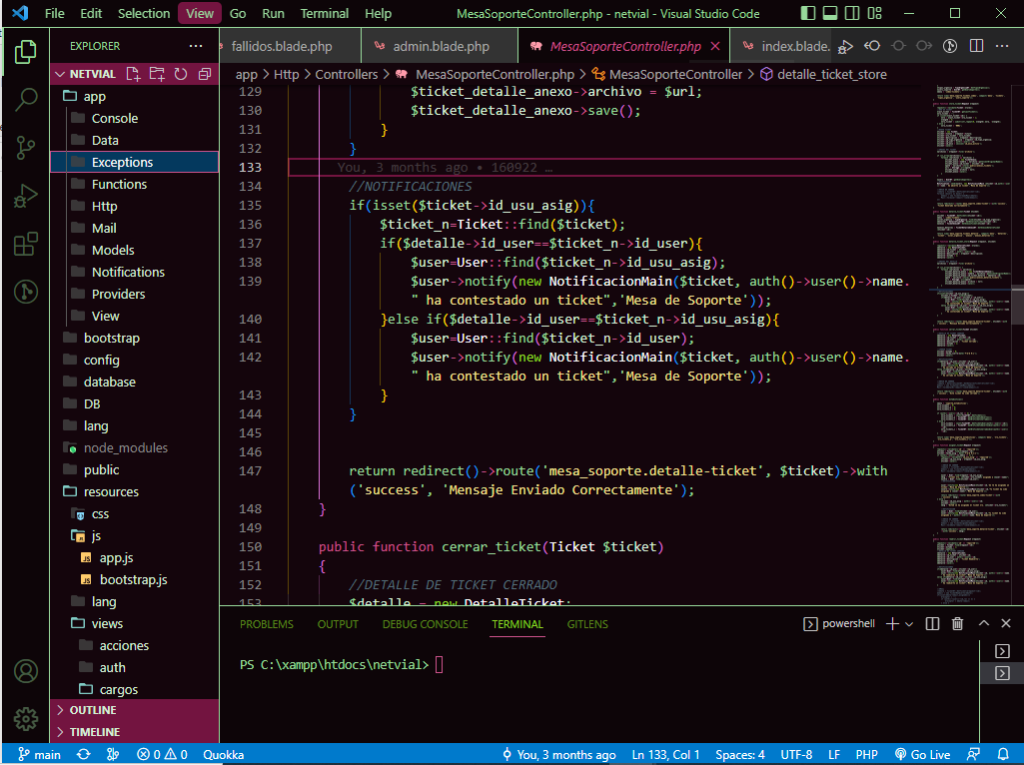The image size is (1024, 765).
Task: Expand the OUTLINE section
Action: 93,710
